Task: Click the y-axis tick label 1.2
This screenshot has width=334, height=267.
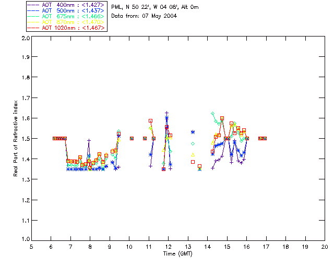Action: coord(26,200)
